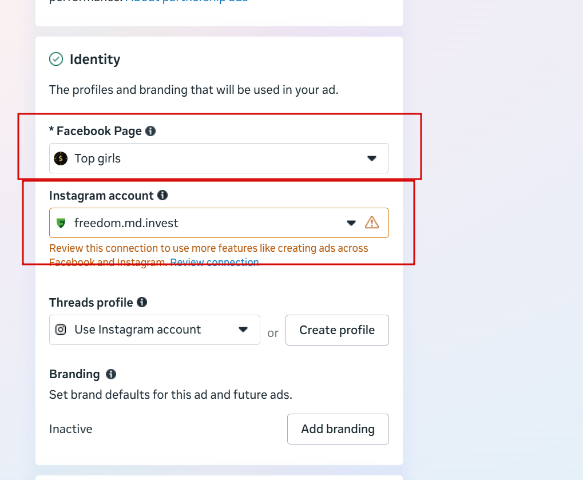Click the Threads profile info icon
Screen dimensions: 583x480
142,302
